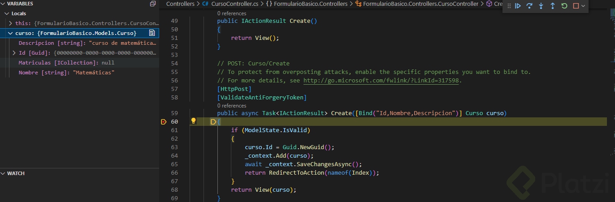
Task: Click 'return View(curso);' on line 68
Action: pyautogui.click(x=264, y=190)
